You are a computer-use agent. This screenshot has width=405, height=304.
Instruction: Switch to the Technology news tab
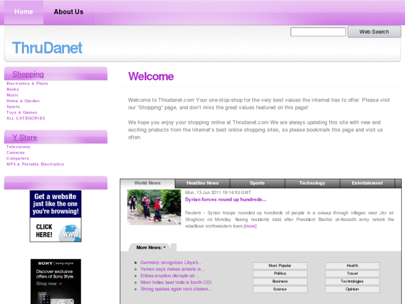pyautogui.click(x=313, y=183)
